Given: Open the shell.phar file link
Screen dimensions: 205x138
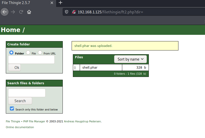Looking at the screenshot, I should point(90,68).
